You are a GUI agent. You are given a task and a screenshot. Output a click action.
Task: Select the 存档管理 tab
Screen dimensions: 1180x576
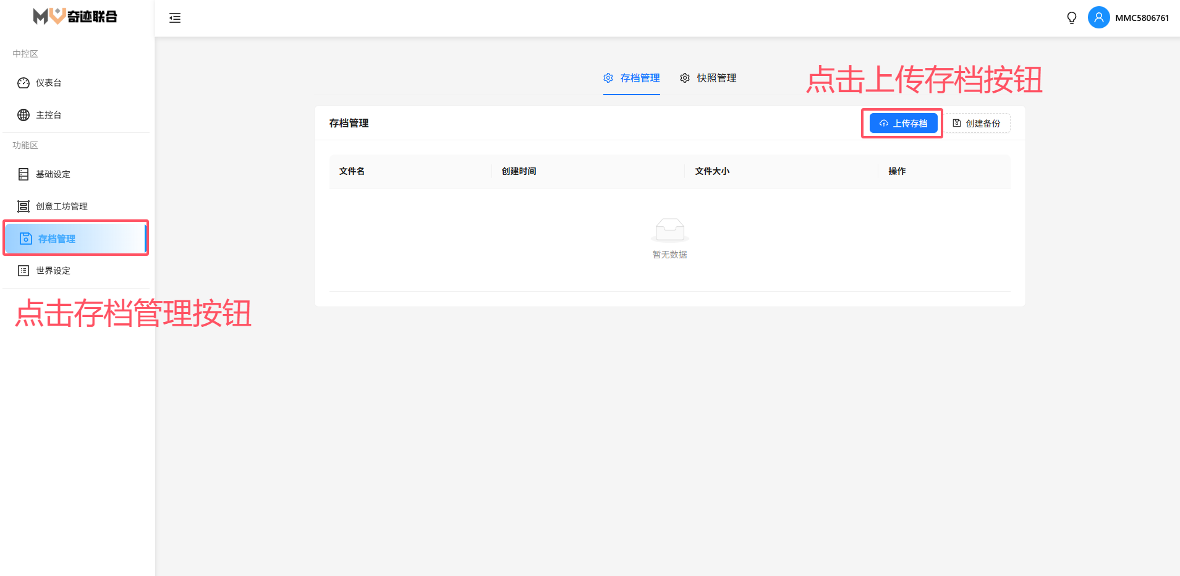coord(632,78)
